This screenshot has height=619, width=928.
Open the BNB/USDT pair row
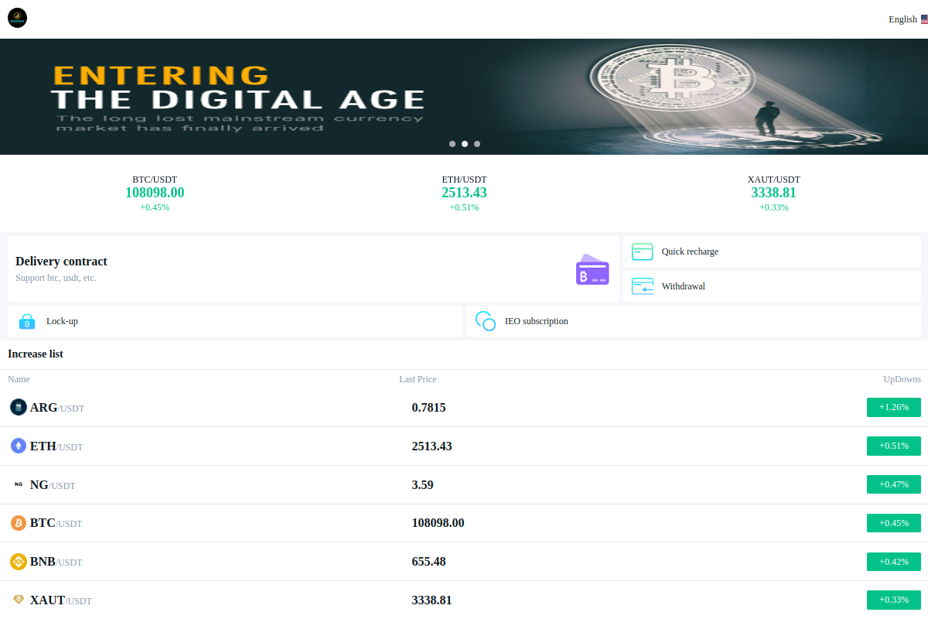(x=464, y=562)
